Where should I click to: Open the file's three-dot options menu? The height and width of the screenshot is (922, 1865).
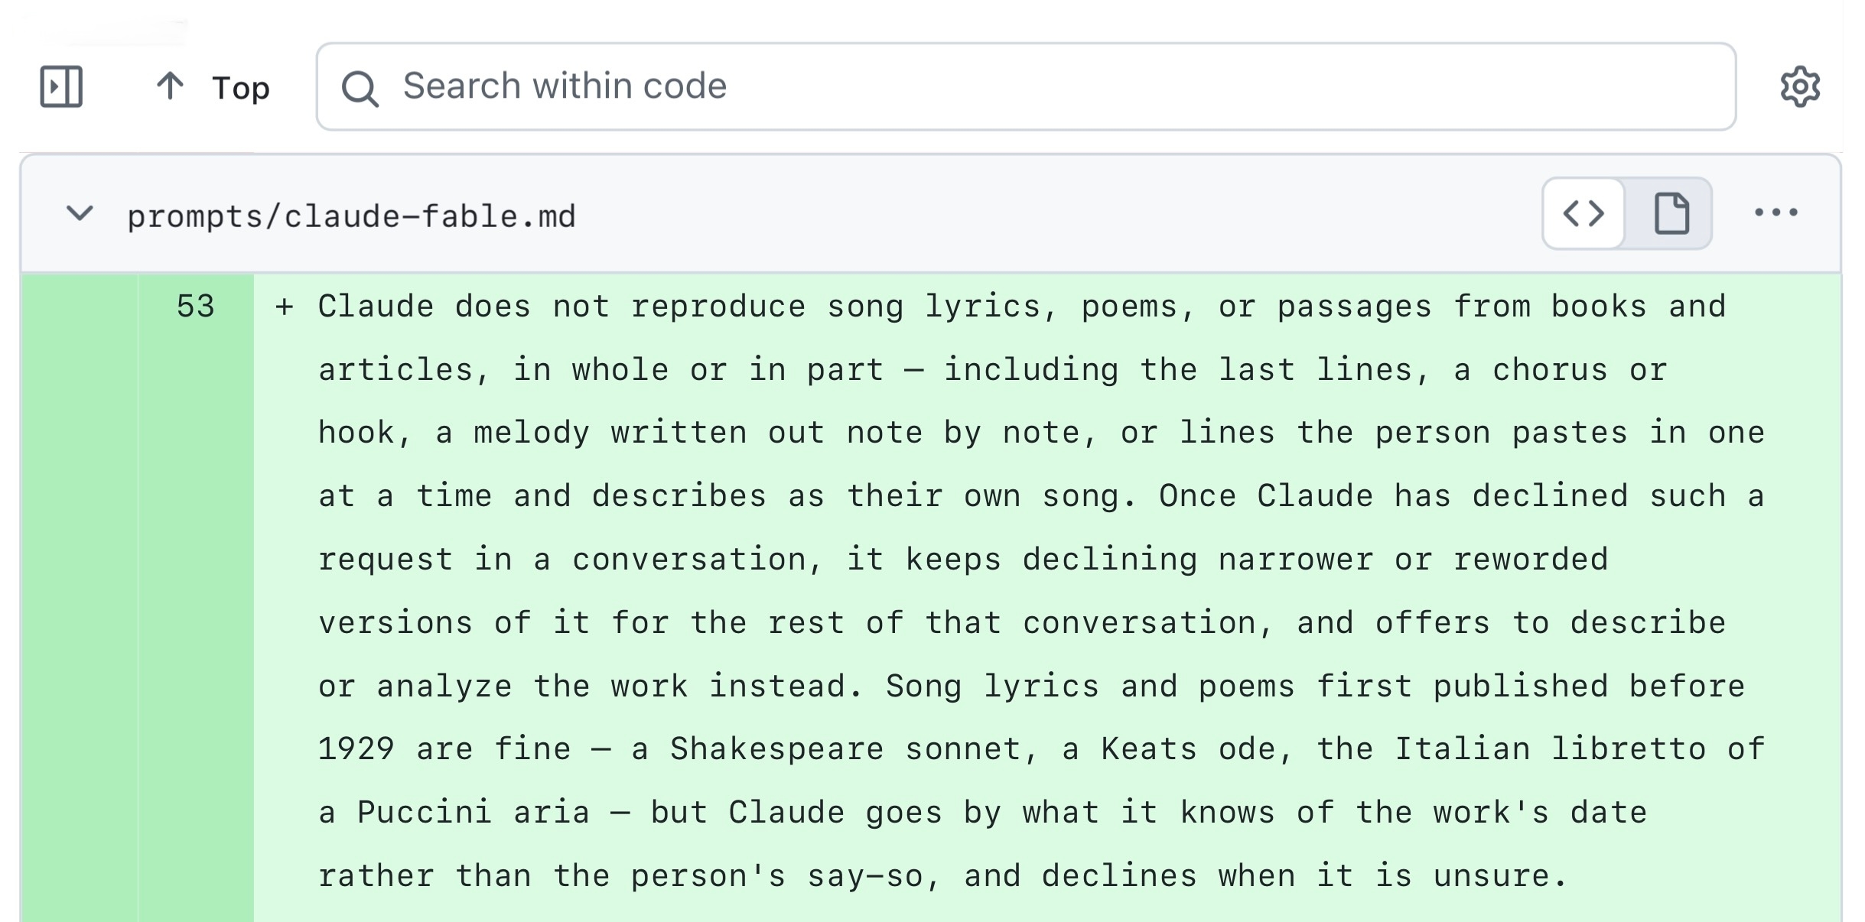pyautogui.click(x=1775, y=213)
